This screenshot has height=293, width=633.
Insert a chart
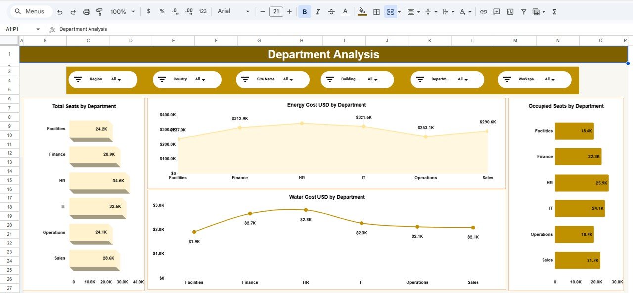[x=510, y=11]
